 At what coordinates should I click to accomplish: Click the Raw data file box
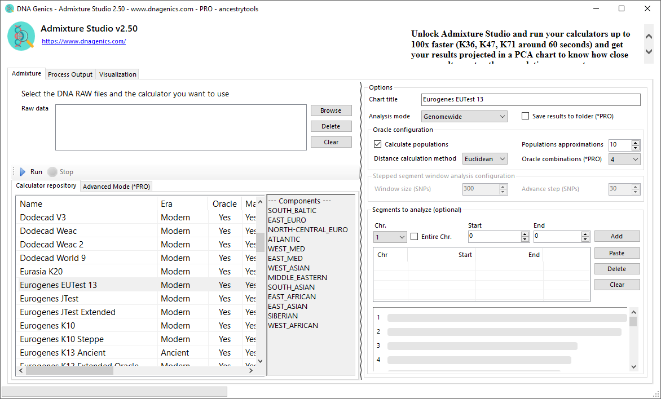181,127
